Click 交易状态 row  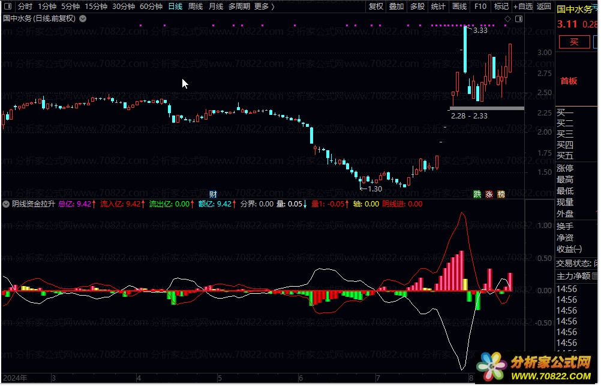tap(576, 263)
